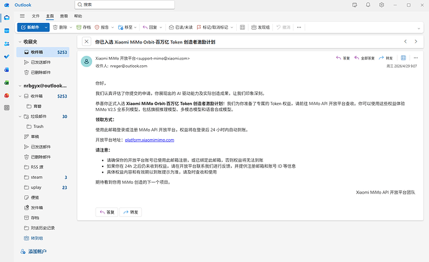This screenshot has width=429, height=262.
Task: Click the 撤消 undo button
Action: [284, 27]
